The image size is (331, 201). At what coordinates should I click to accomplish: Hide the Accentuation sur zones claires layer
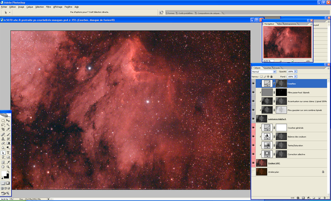click(253, 101)
